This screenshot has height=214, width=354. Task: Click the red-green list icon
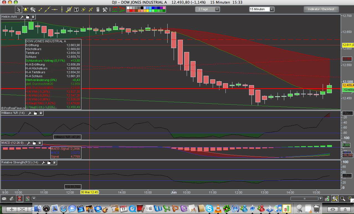click(x=27, y=199)
